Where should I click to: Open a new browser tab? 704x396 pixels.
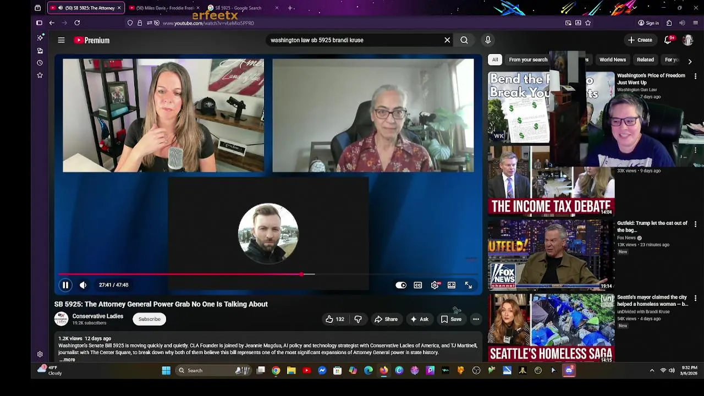point(290,8)
